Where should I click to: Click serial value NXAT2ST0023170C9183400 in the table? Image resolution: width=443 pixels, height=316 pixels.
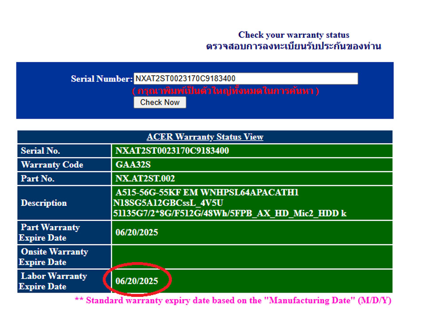[x=172, y=151]
